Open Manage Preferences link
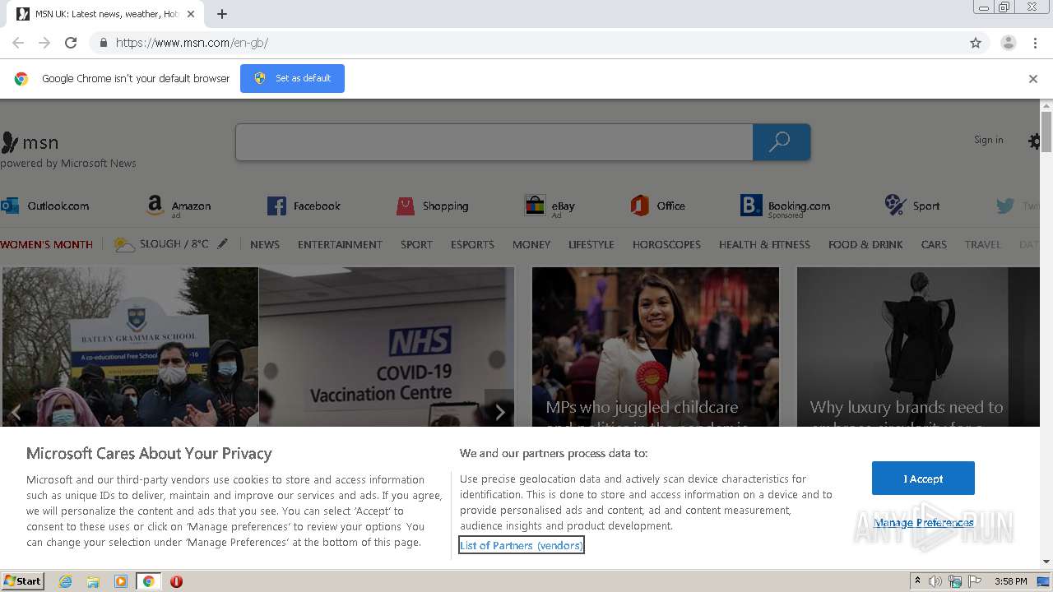Viewport: 1053px width, 592px height. (x=923, y=523)
